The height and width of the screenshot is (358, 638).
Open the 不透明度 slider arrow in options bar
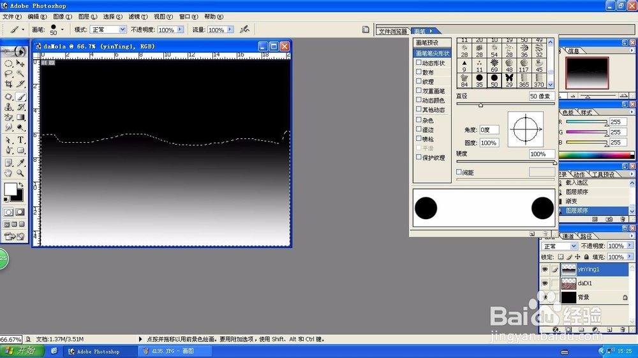click(x=180, y=30)
